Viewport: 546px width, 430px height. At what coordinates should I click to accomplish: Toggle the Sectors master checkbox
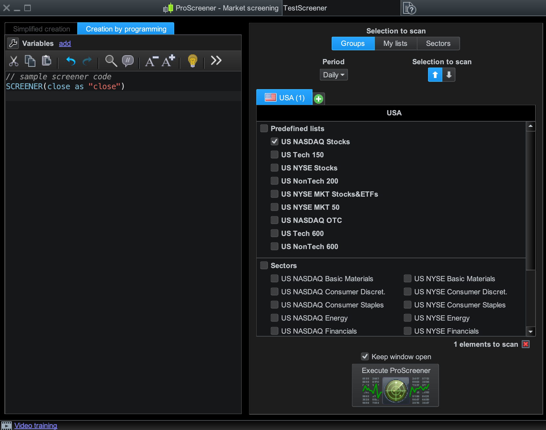coord(264,265)
